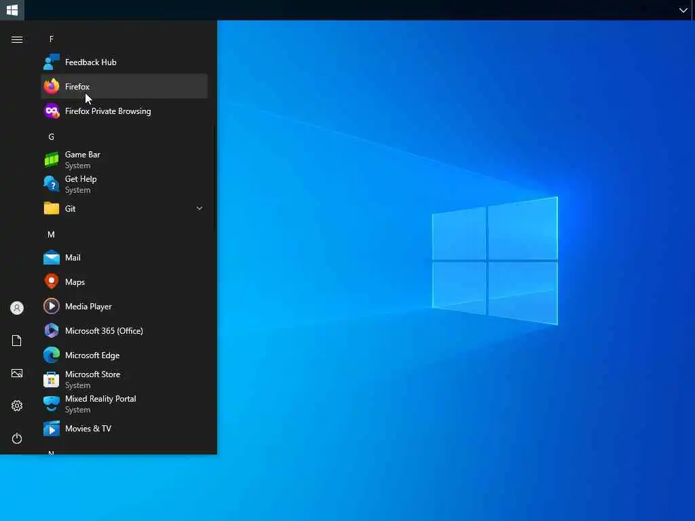
Task: Click the Git folder icon
Action: [x=52, y=208]
